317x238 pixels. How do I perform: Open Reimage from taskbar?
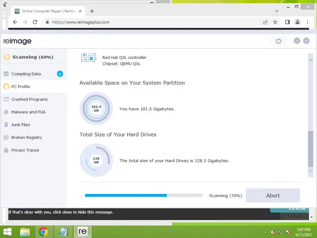click(82, 232)
